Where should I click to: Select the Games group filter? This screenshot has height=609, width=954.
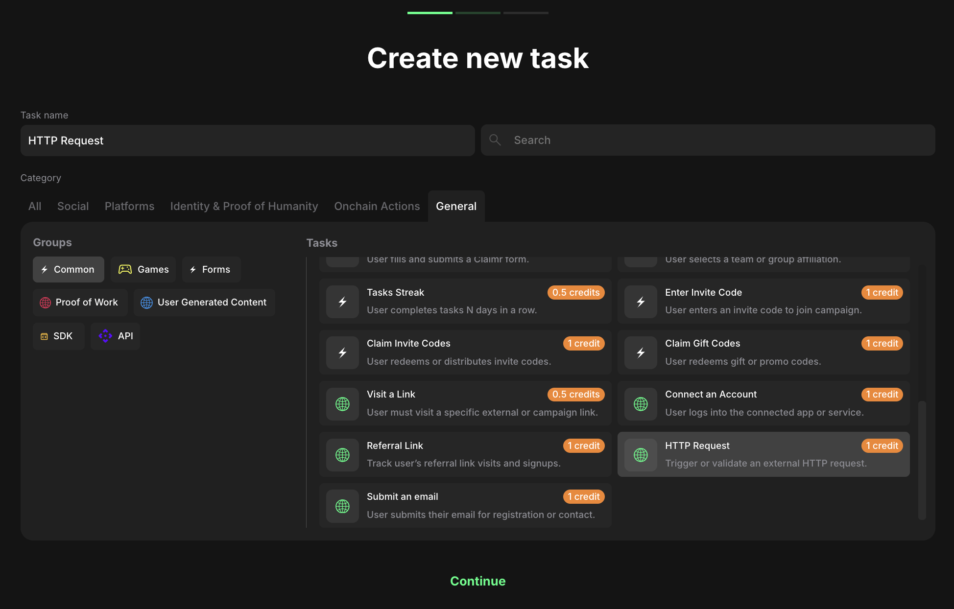point(143,269)
